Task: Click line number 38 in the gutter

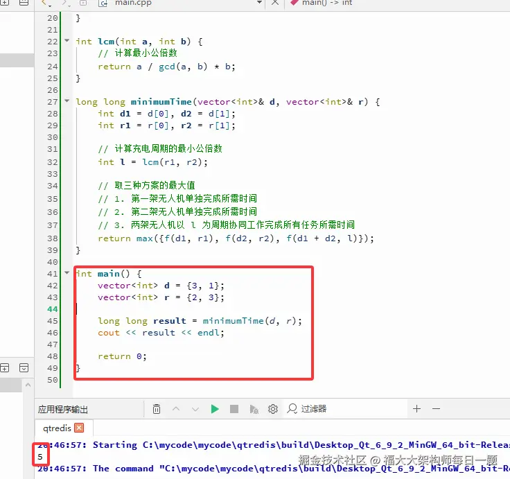Action: 53,238
